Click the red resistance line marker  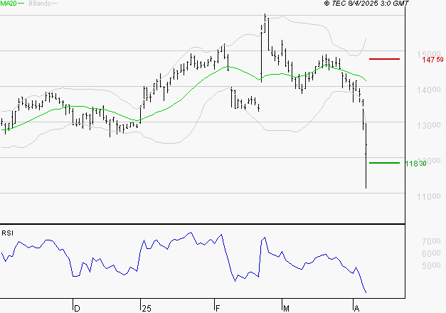pos(384,59)
